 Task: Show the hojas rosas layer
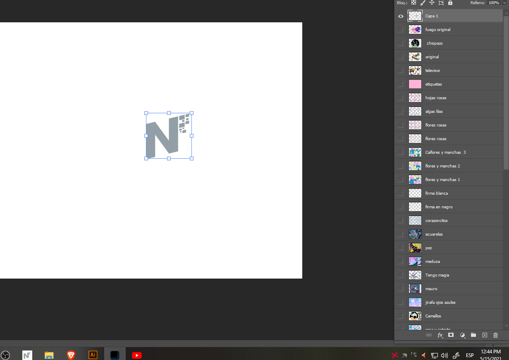[x=400, y=98]
